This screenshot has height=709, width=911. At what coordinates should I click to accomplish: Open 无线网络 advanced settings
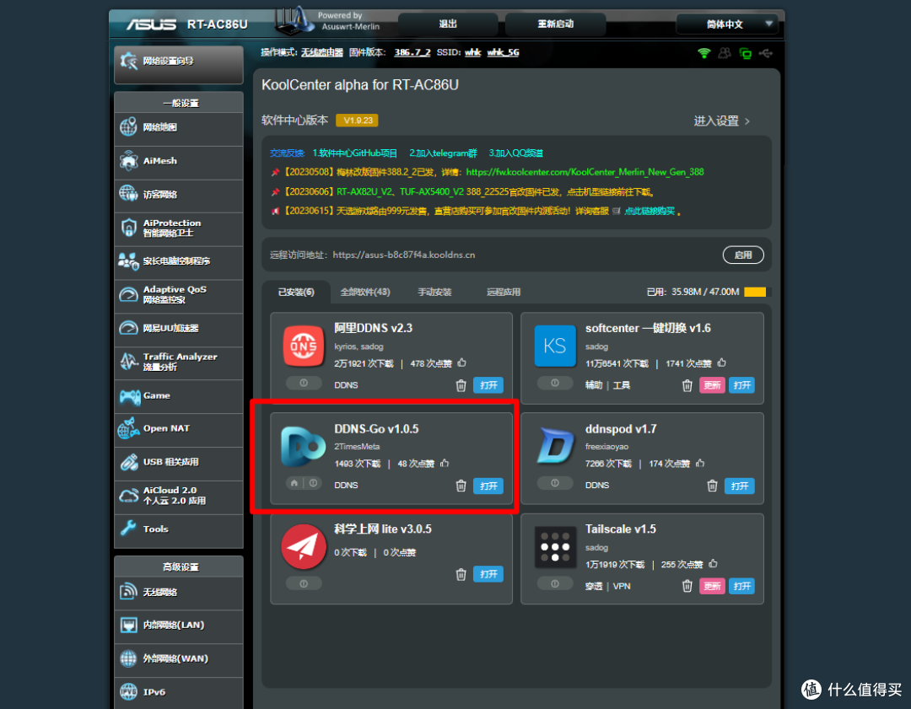click(178, 593)
